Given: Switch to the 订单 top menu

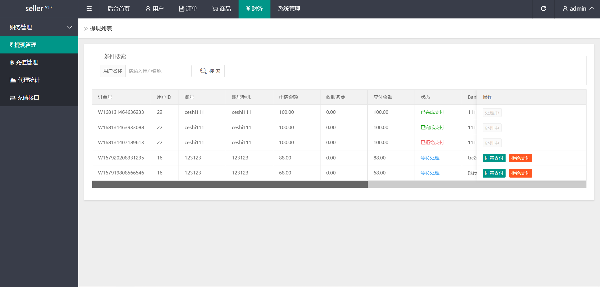Looking at the screenshot, I should (188, 9).
